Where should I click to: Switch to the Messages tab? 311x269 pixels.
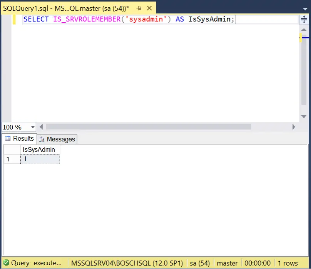57,139
